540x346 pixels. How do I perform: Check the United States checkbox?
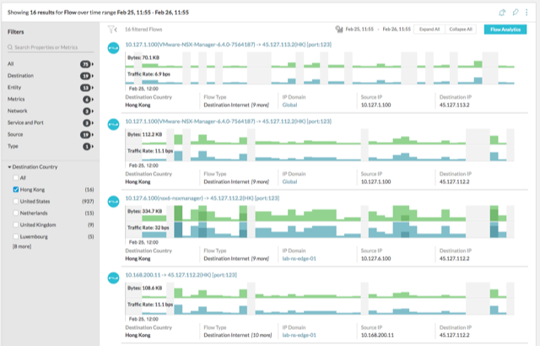[x=15, y=201]
